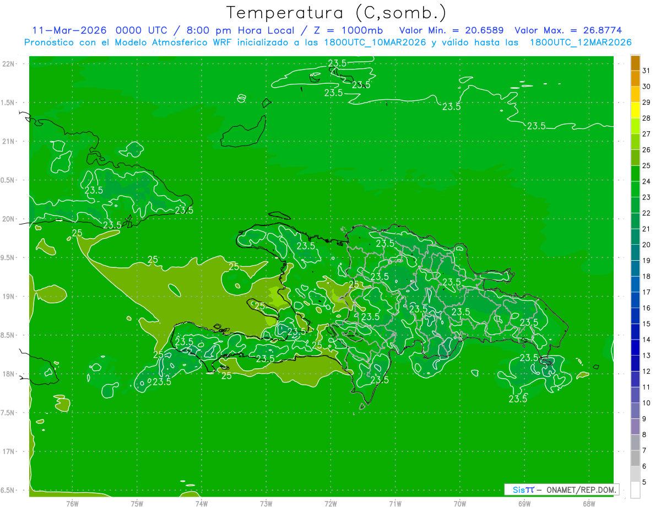Click the yellow legend swatch between 28 and 29
This screenshot has width=661, height=511.
(x=635, y=110)
